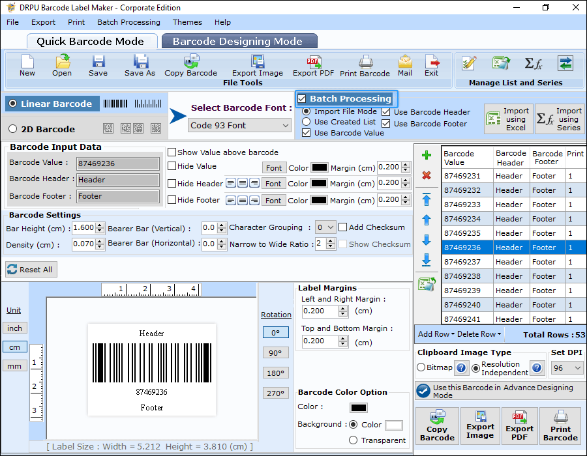
Task: Switch to Barcode Designing Mode tab
Action: 239,41
